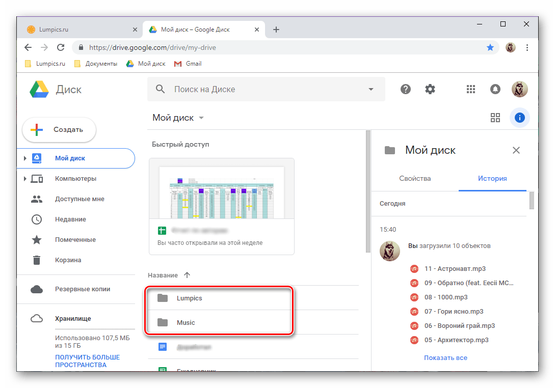Viewport: 555px width, 388px height.
Task: Click the Показать все link
Action: (x=445, y=358)
